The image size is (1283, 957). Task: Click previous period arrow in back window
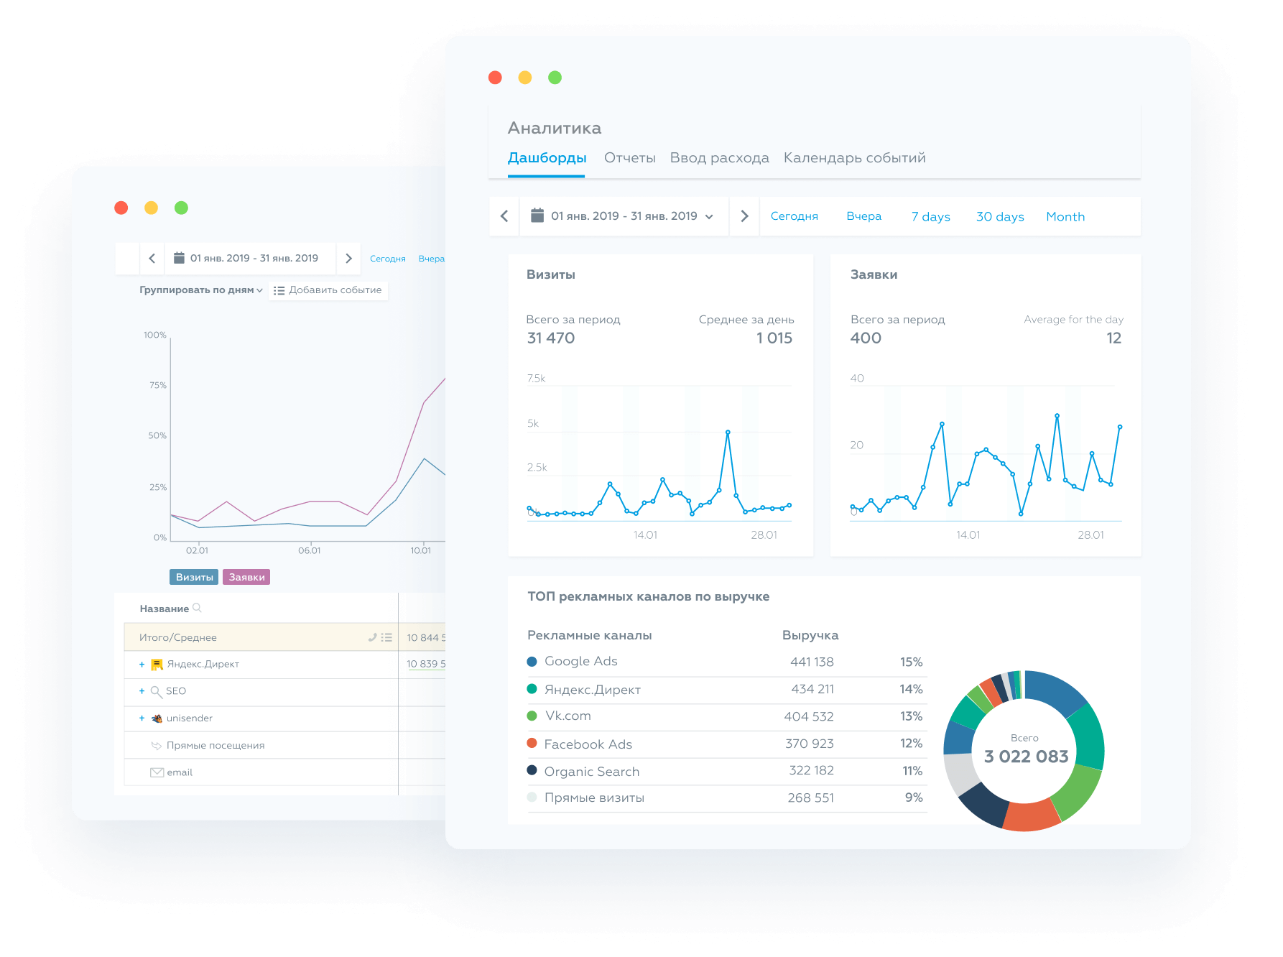(x=152, y=259)
